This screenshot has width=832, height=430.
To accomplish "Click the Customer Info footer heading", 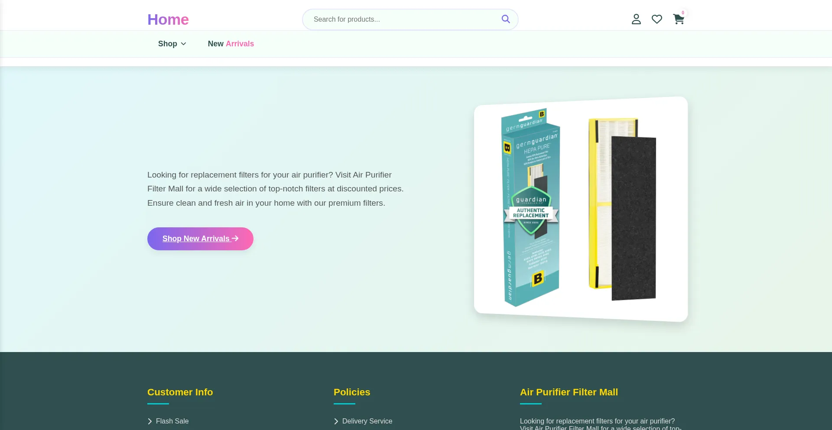I will (180, 392).
